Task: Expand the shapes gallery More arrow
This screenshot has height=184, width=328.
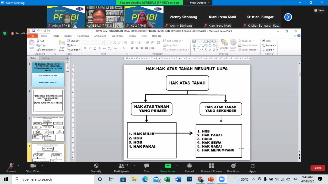Action: pyautogui.click(x=218, y=50)
